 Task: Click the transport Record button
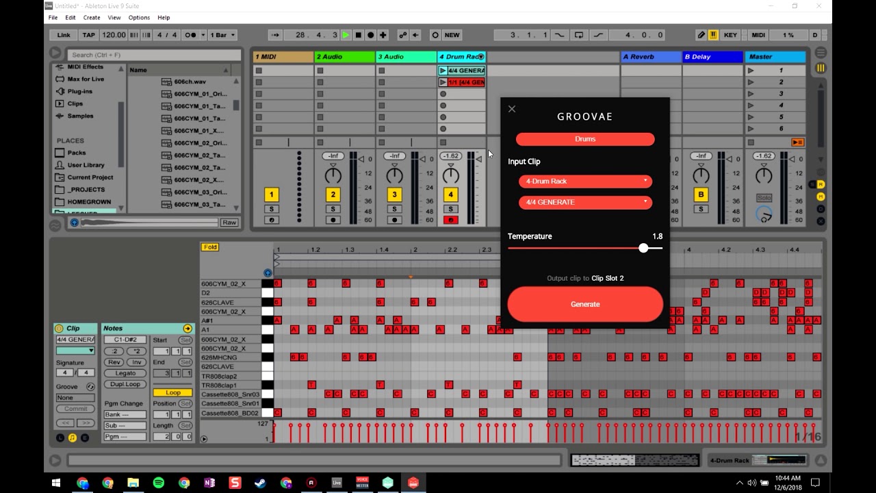(x=370, y=35)
